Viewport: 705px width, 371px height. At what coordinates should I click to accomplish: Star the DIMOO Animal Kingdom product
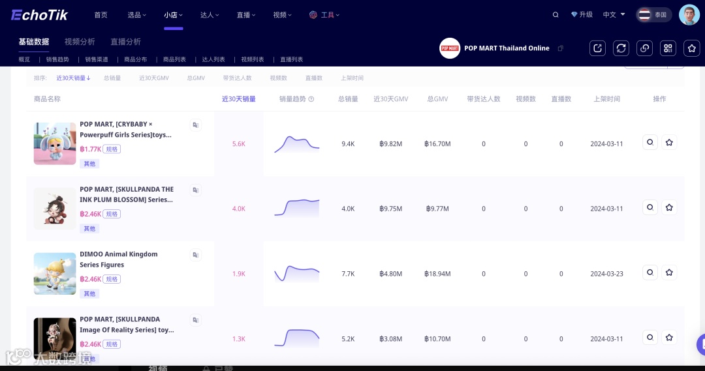[669, 273]
